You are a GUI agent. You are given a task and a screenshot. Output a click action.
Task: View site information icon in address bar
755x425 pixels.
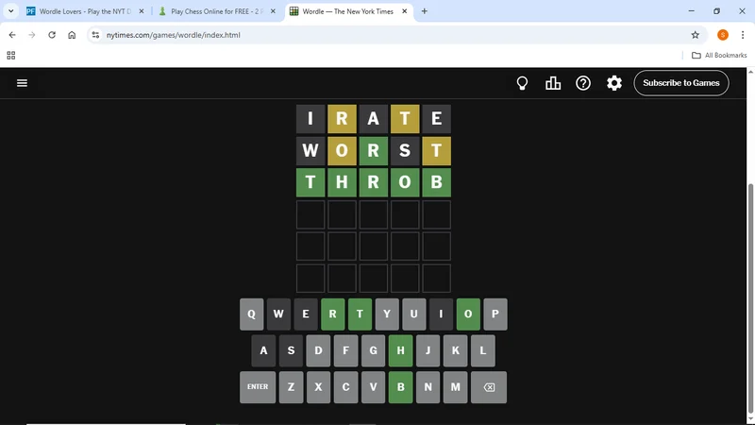tap(95, 35)
